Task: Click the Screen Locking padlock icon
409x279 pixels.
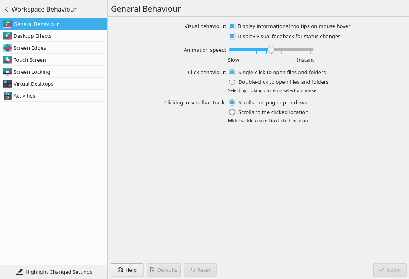Action: pyautogui.click(x=7, y=72)
